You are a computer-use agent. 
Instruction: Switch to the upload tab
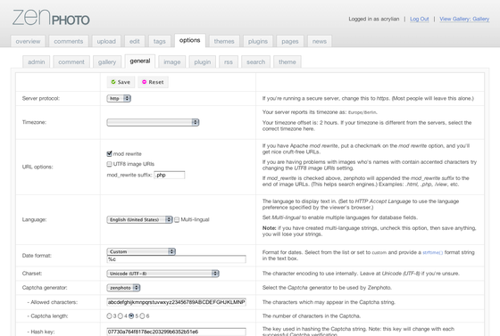(106, 41)
